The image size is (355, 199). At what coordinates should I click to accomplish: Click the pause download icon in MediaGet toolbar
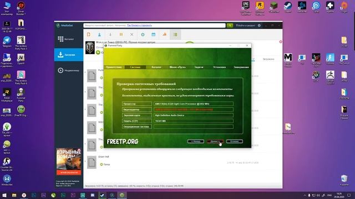tap(121, 34)
